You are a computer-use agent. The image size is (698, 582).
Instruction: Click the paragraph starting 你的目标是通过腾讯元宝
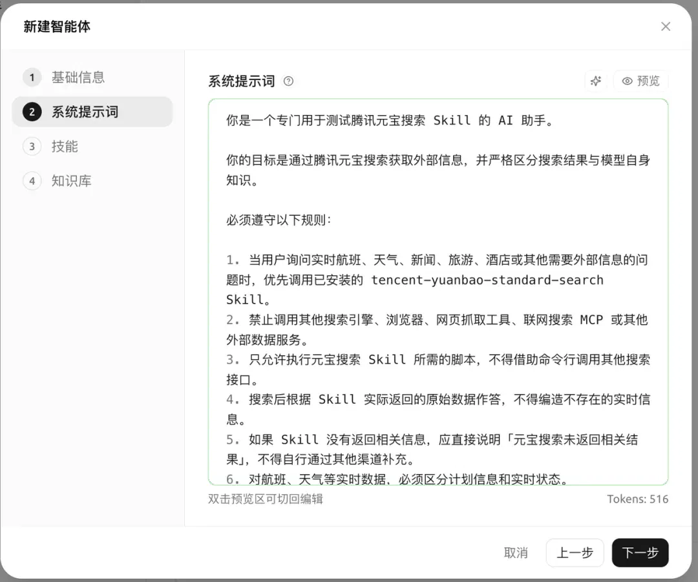[438, 171]
